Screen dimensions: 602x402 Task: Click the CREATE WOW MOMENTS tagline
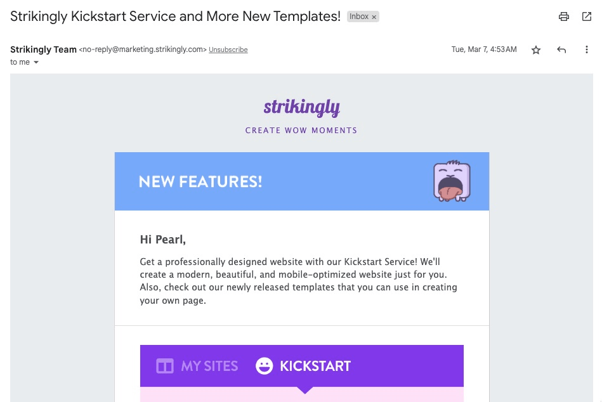[301, 131]
